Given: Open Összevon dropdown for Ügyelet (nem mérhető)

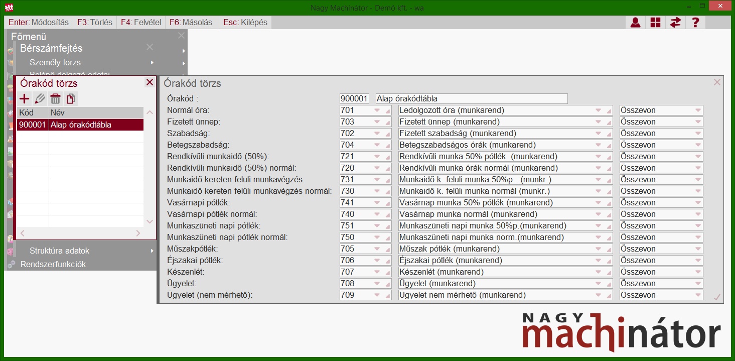Looking at the screenshot, I should click(x=698, y=295).
